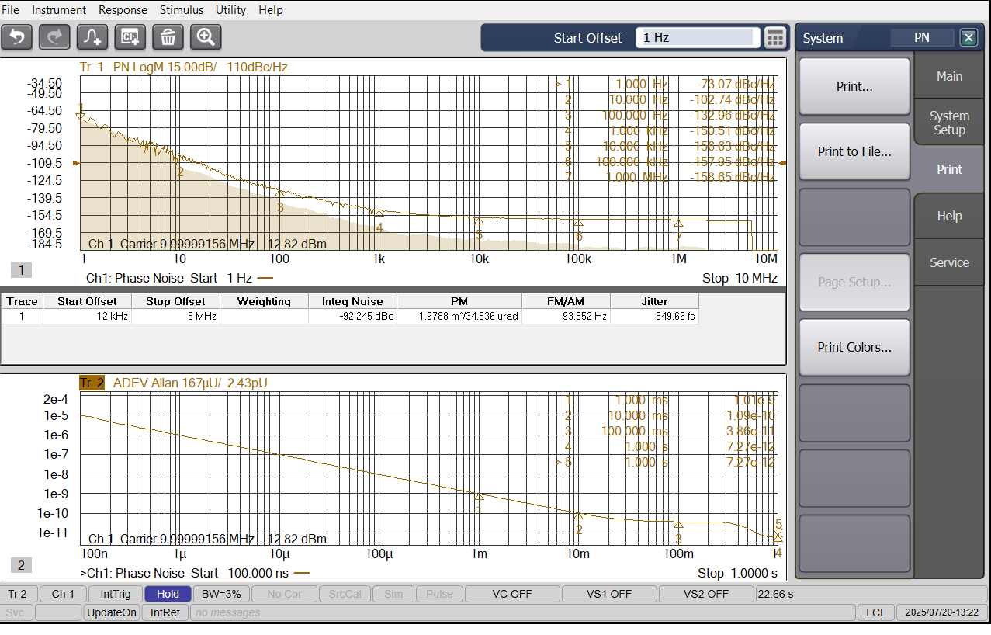Select window number 1 box
This screenshot has height=635, width=991.
click(22, 270)
